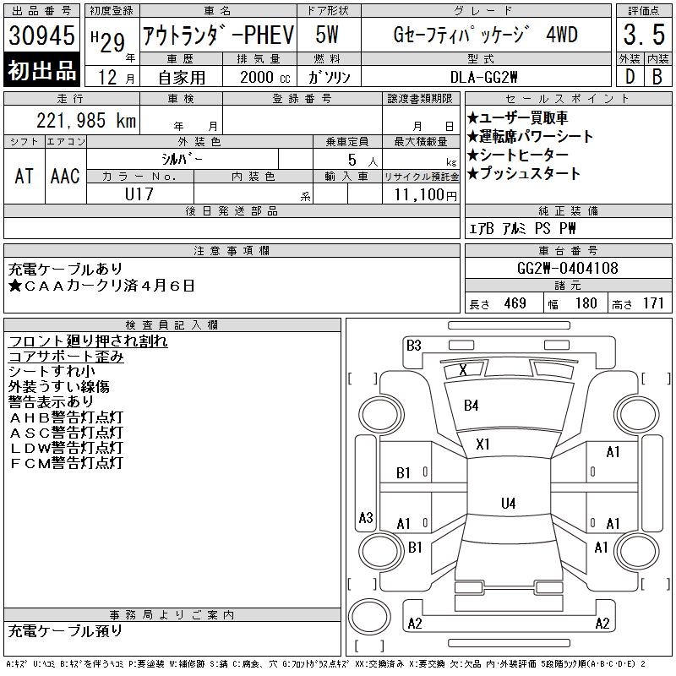Viewport: 676px width, 676px height.
Task: Select the X mark on the hood front
Action: coord(462,369)
